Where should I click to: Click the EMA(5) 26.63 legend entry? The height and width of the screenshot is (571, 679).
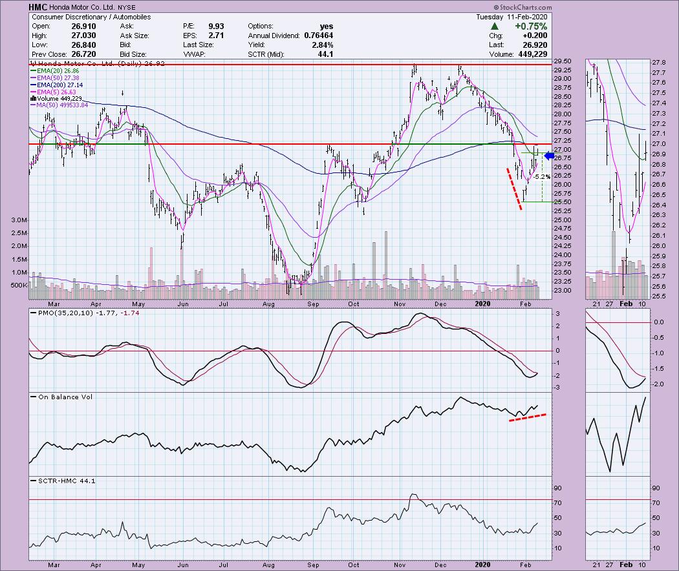tap(53, 92)
